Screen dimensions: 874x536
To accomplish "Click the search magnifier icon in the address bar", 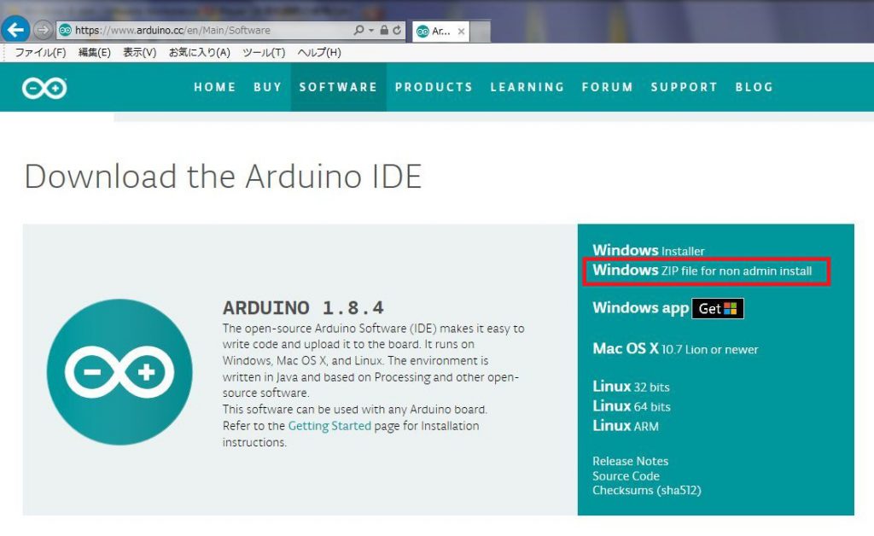I will 360,31.
